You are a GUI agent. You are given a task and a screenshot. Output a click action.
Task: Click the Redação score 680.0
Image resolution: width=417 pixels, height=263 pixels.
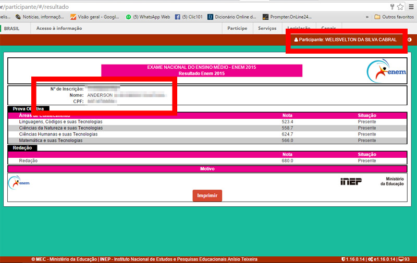click(x=287, y=161)
